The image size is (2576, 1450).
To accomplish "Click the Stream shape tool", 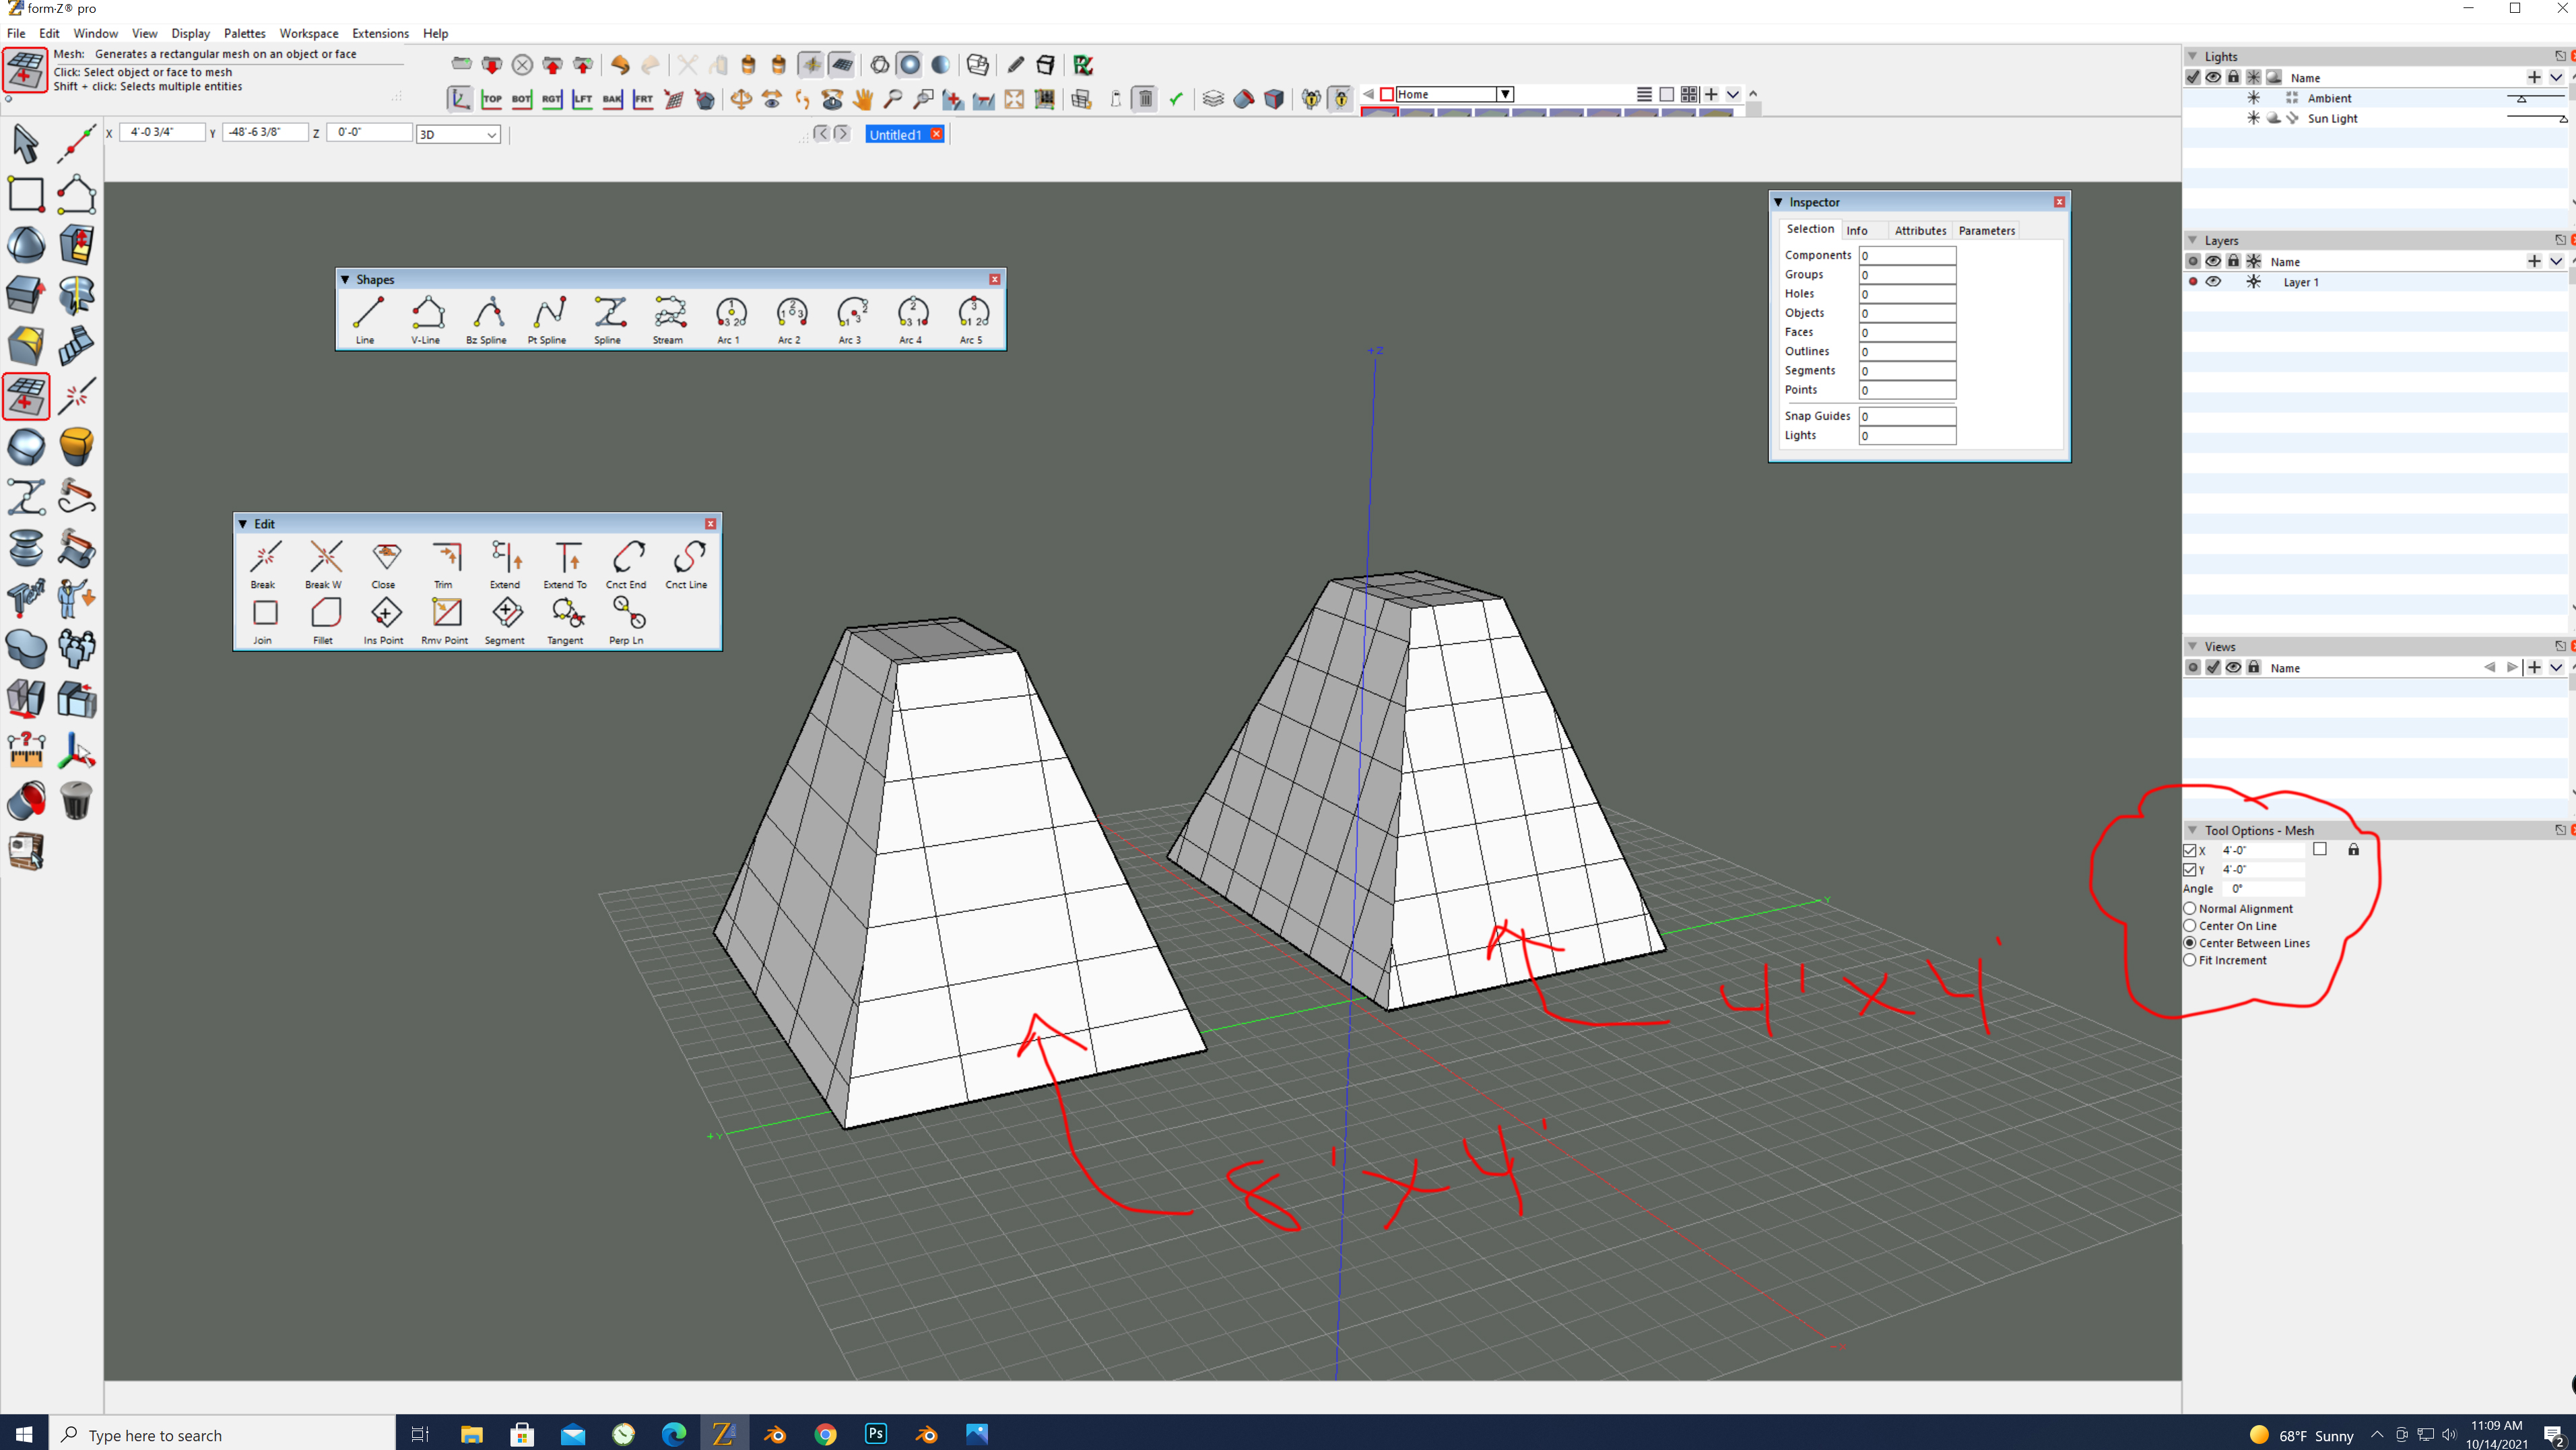I will [x=669, y=319].
